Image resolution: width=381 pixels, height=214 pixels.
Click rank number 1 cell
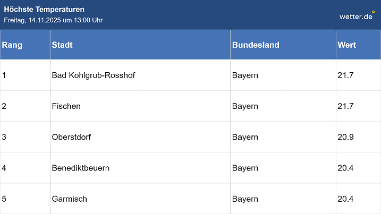coord(4,75)
